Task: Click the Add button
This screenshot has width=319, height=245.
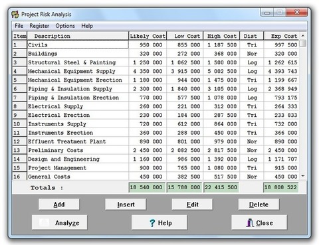Action: [x=59, y=204]
